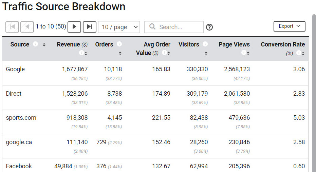316x172 pixels.
Task: Click the Visitors column header label
Action: click(x=189, y=44)
